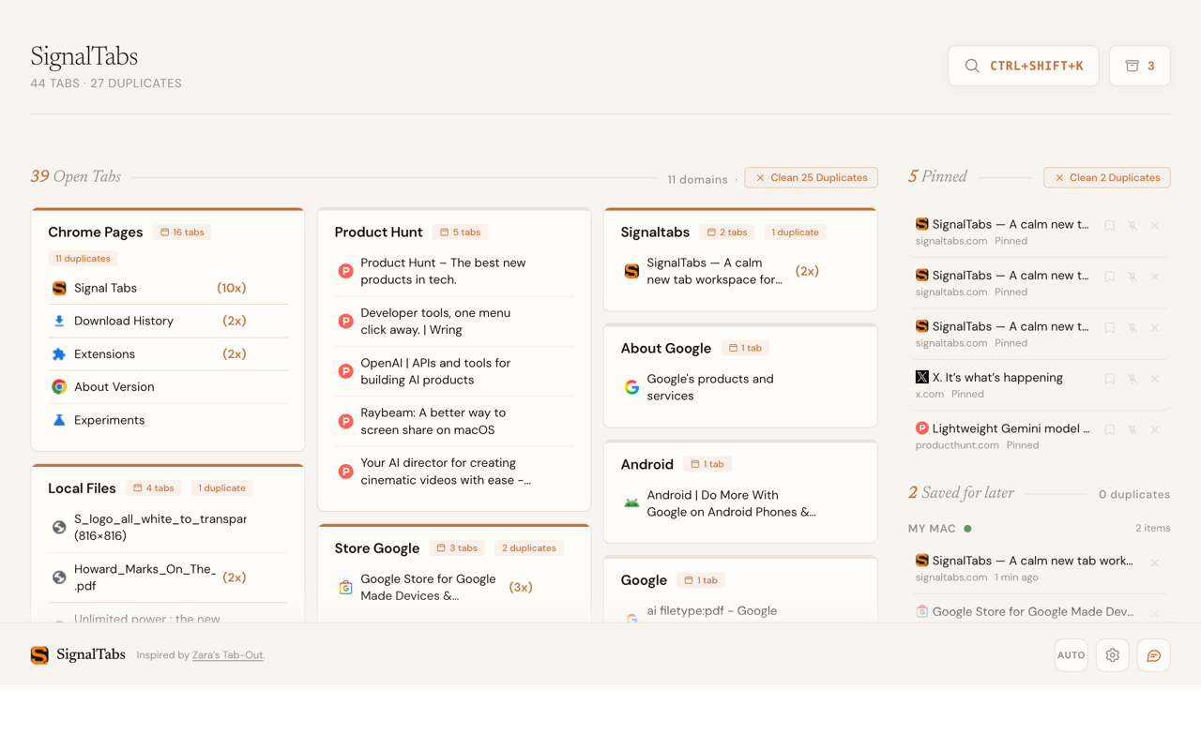Click the Chrome logo beside About Version
1201x750 pixels.
[x=59, y=386]
